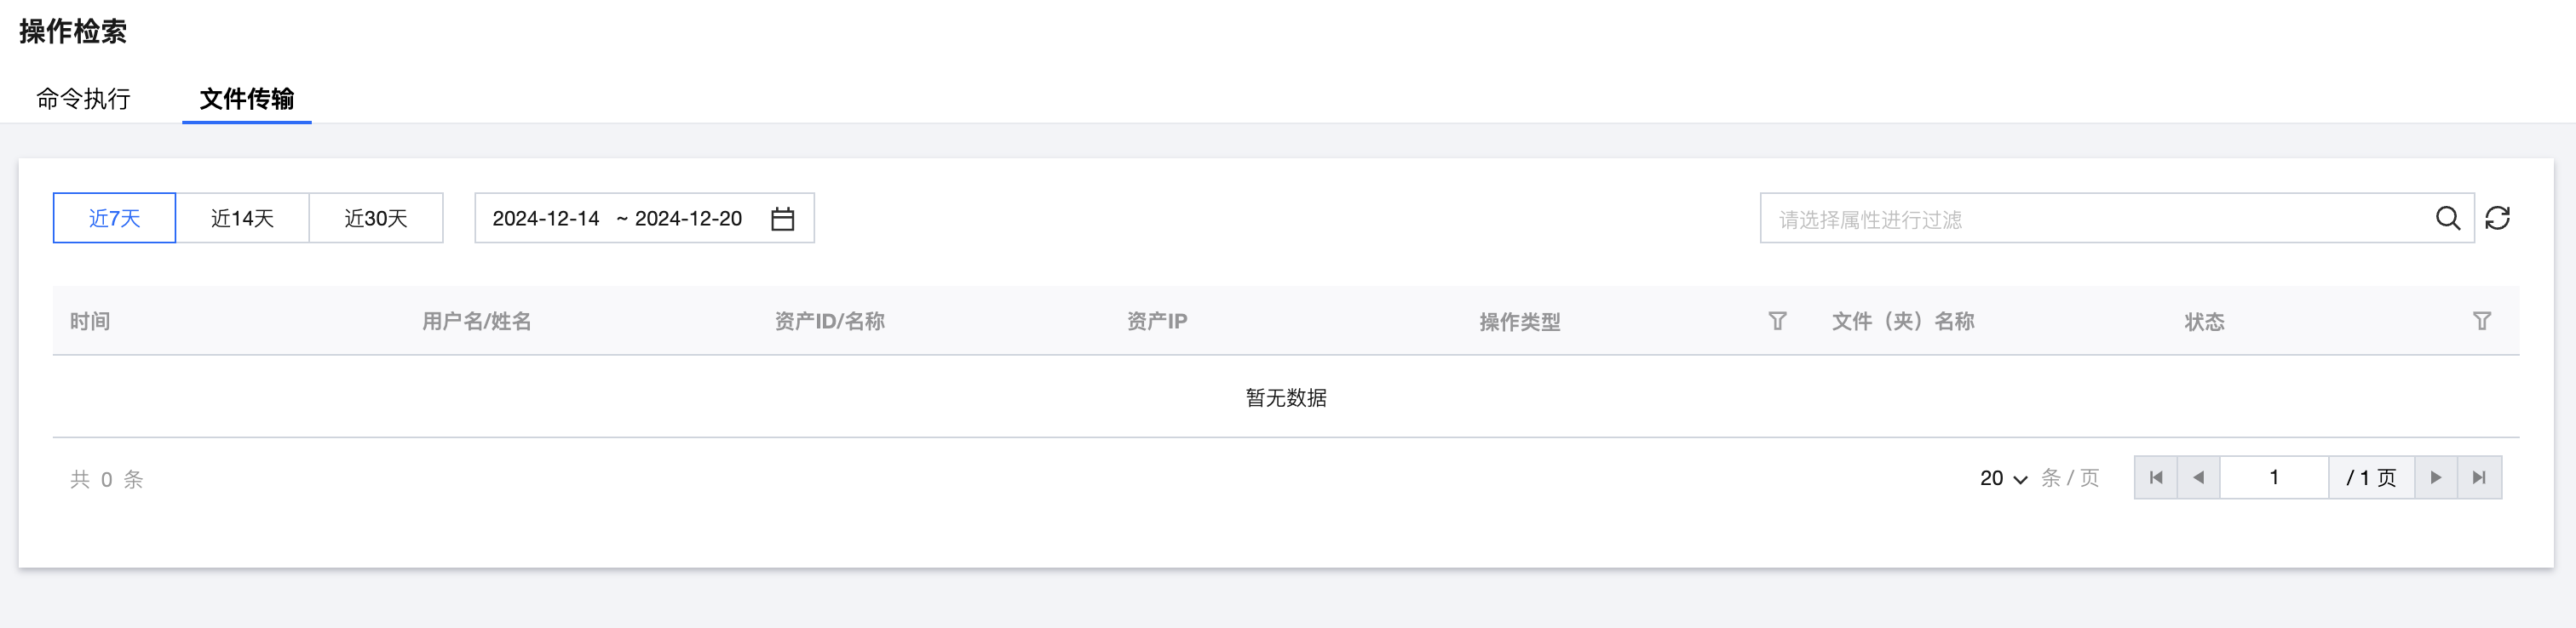Open the 操作类型 column filter icon
This screenshot has width=2576, height=628.
click(1776, 321)
